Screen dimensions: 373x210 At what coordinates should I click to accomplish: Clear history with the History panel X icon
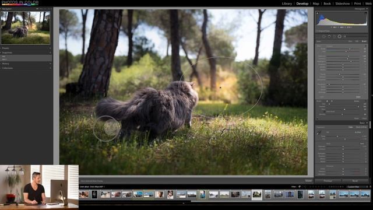coord(50,64)
